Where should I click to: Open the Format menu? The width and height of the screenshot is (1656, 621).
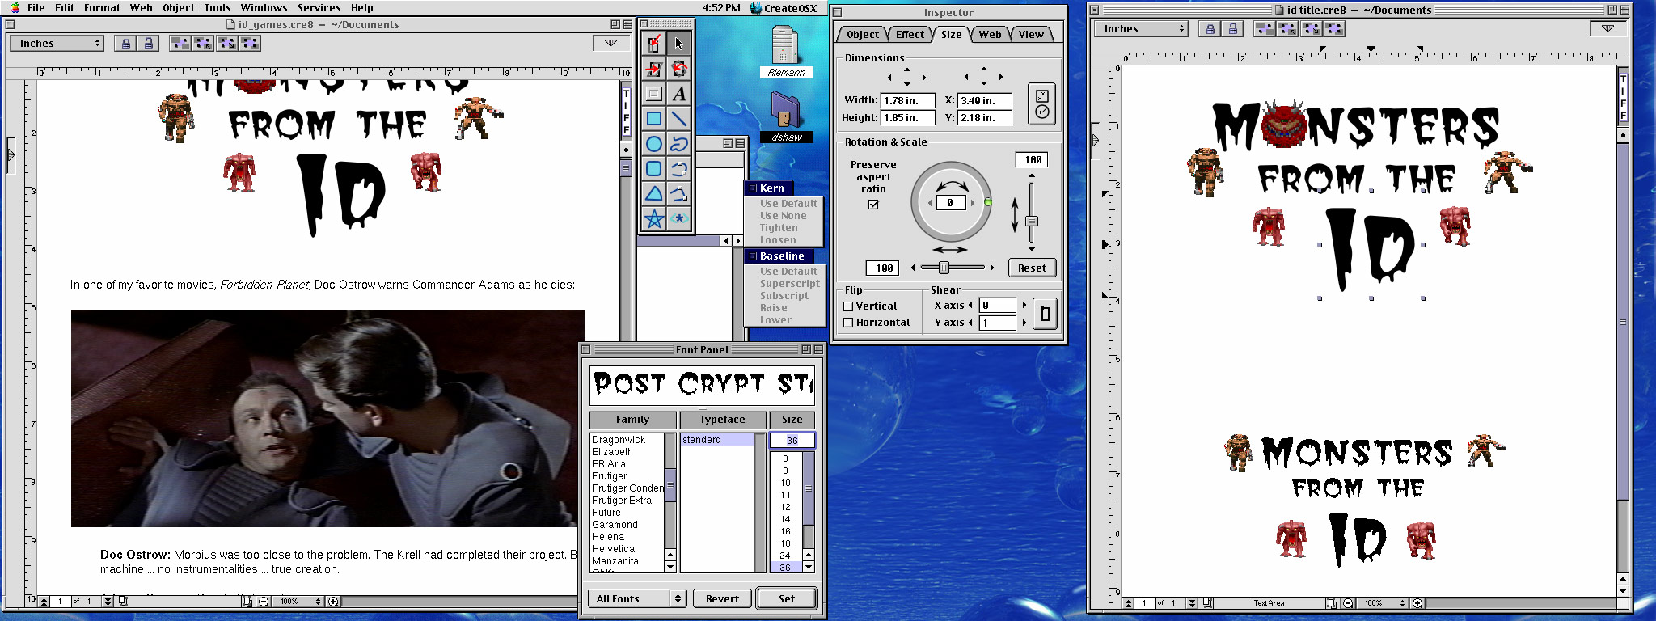102,7
